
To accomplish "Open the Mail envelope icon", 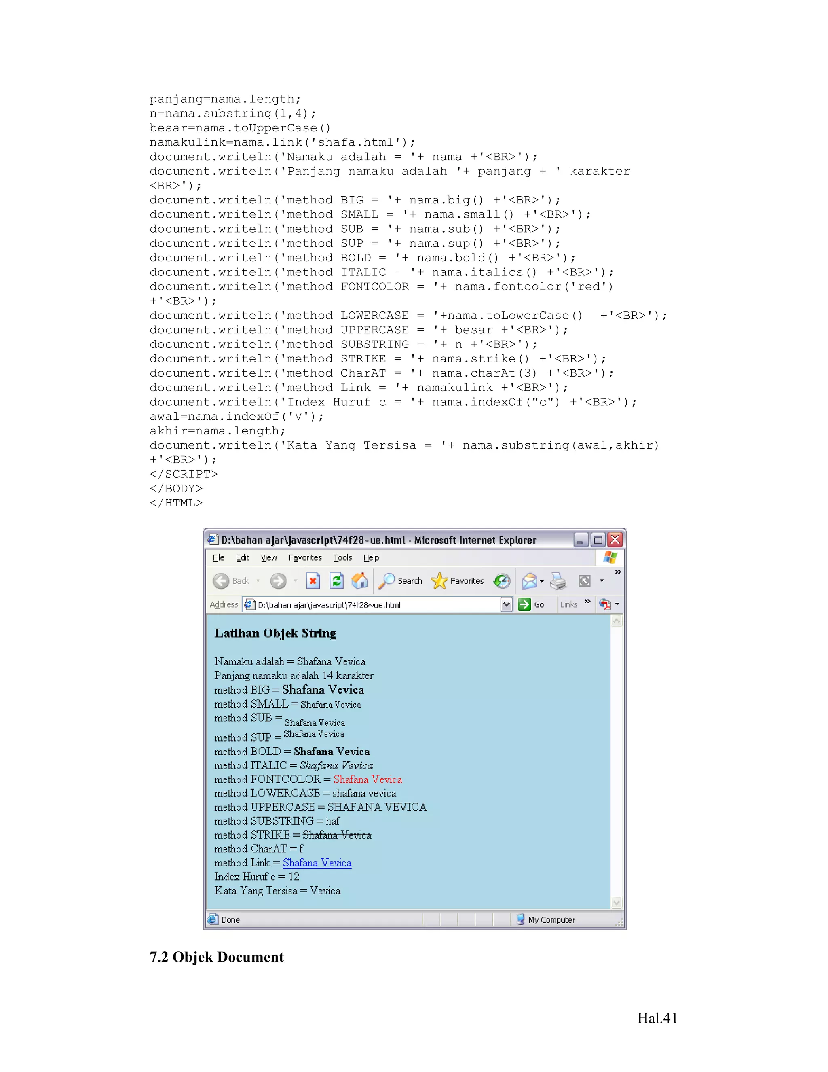I will pos(529,581).
